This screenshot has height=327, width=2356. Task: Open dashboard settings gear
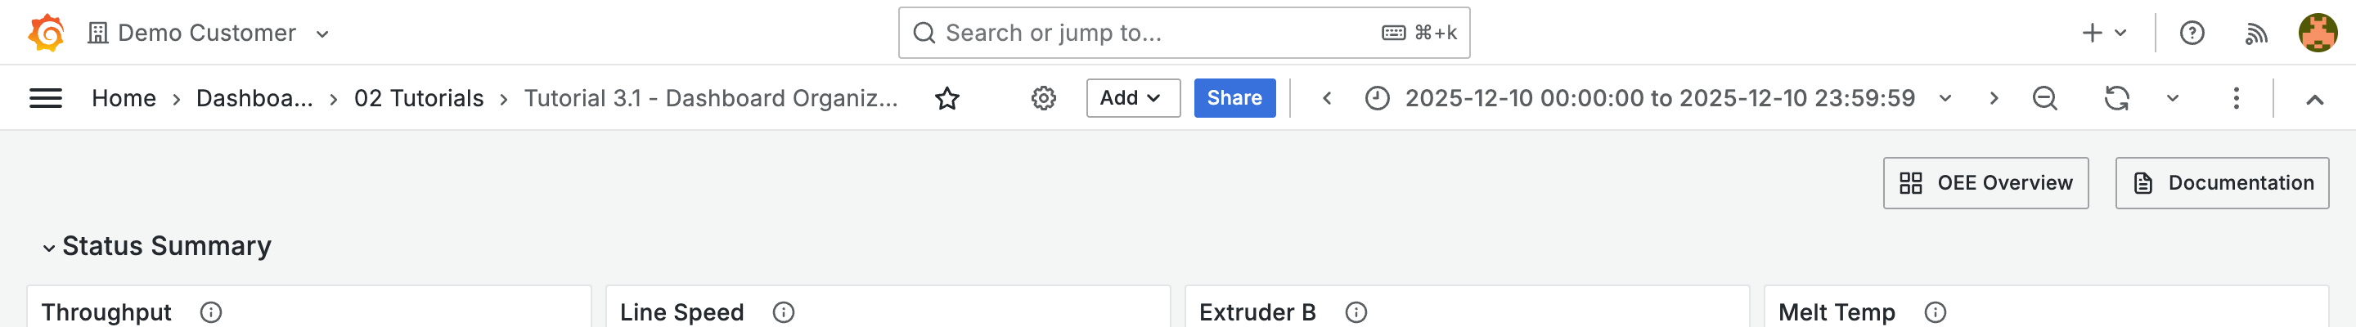tap(1044, 98)
